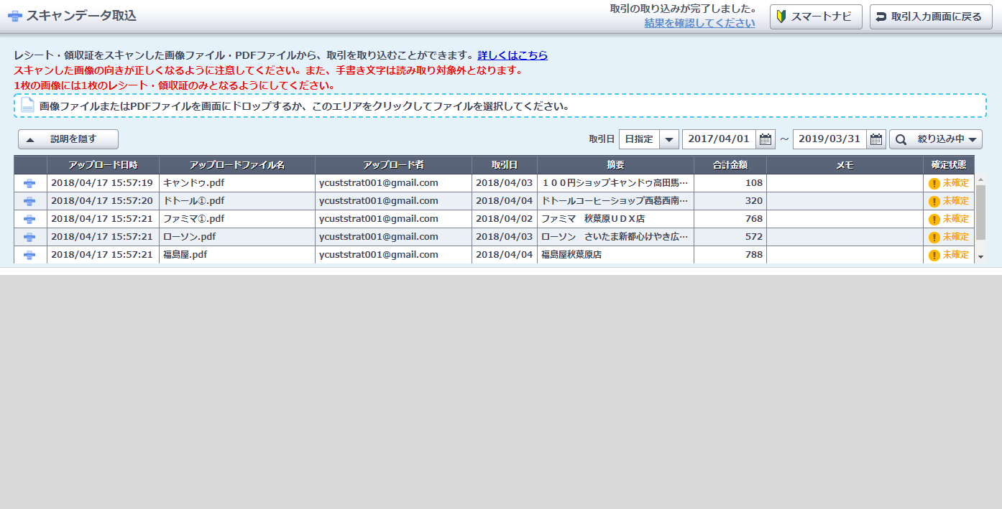Select file name ドトール①.pdf
1002x509 pixels.
point(193,201)
